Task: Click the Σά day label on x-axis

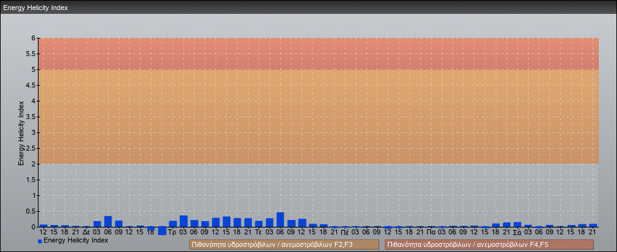Action: (517, 232)
